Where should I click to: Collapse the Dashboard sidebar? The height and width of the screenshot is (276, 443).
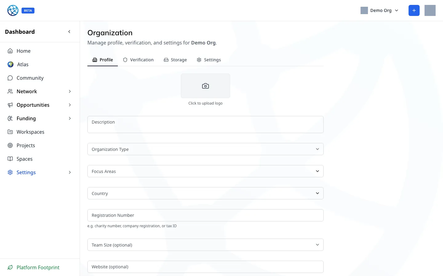[x=69, y=32]
